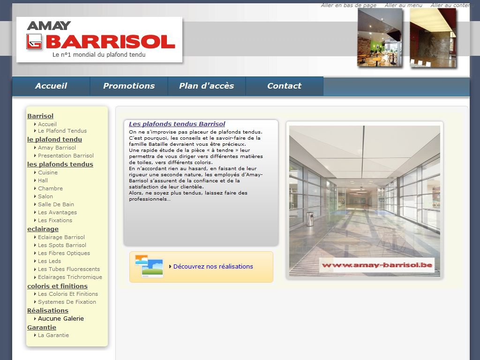Follow the Aller en bas de page link
The width and height of the screenshot is (480, 360).
(x=349, y=5)
